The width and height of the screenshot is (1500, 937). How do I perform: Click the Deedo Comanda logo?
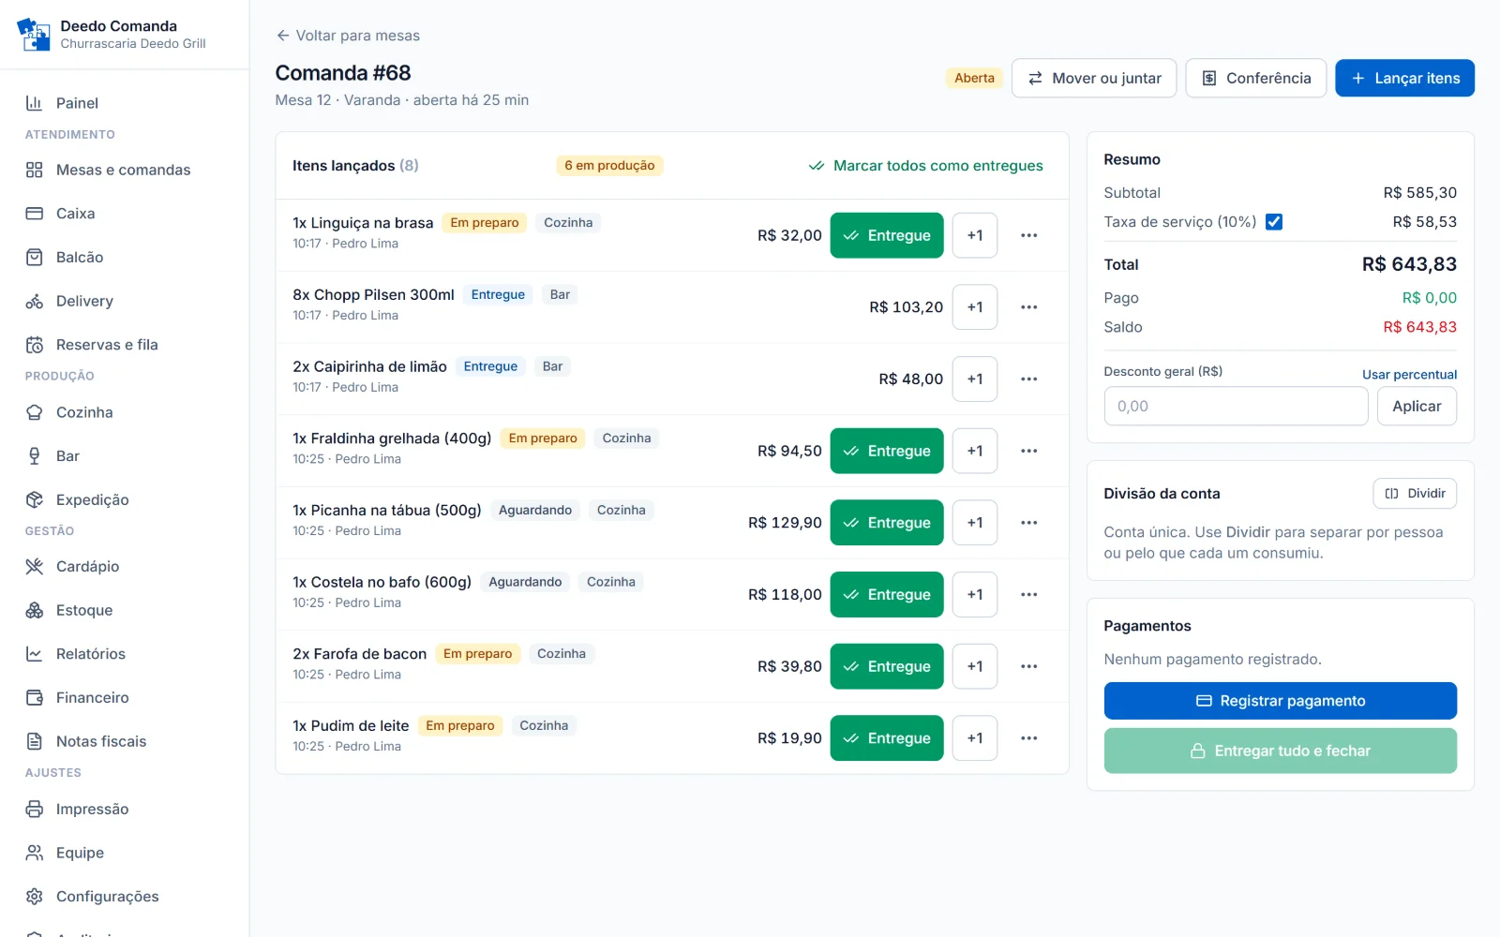point(34,35)
